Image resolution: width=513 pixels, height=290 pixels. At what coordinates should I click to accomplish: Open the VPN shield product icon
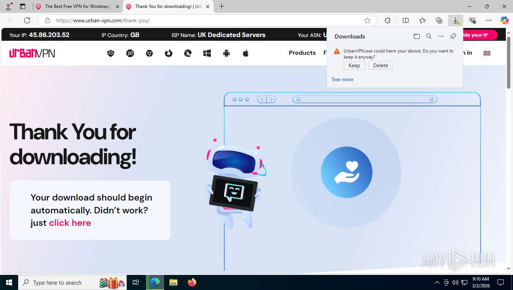pos(111,53)
